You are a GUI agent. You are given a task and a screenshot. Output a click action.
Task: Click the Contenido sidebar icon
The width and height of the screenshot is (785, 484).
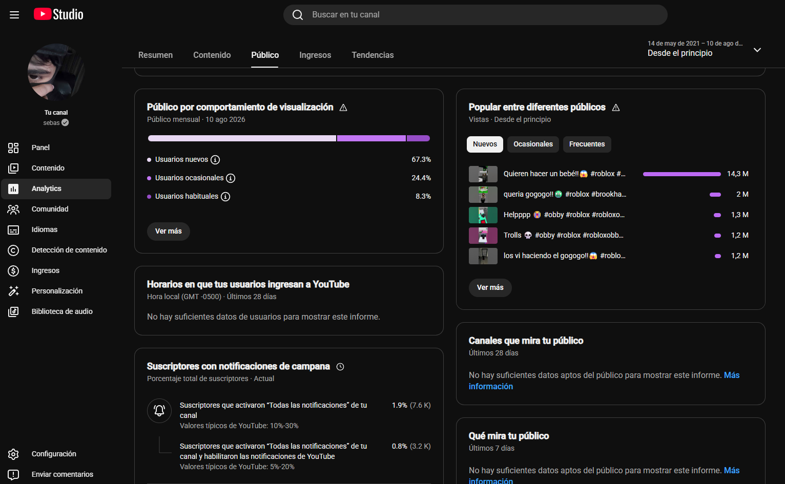13,169
